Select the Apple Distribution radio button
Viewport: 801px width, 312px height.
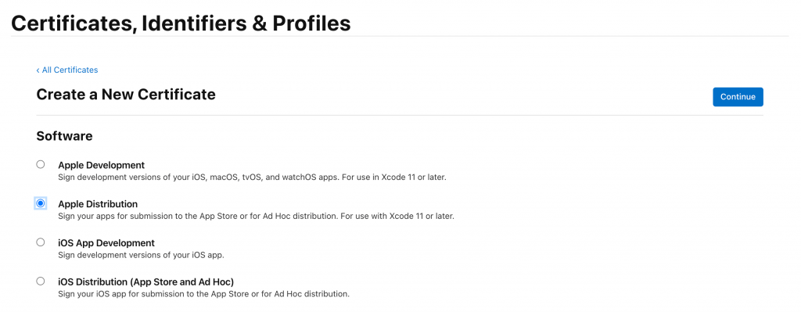pyautogui.click(x=41, y=203)
